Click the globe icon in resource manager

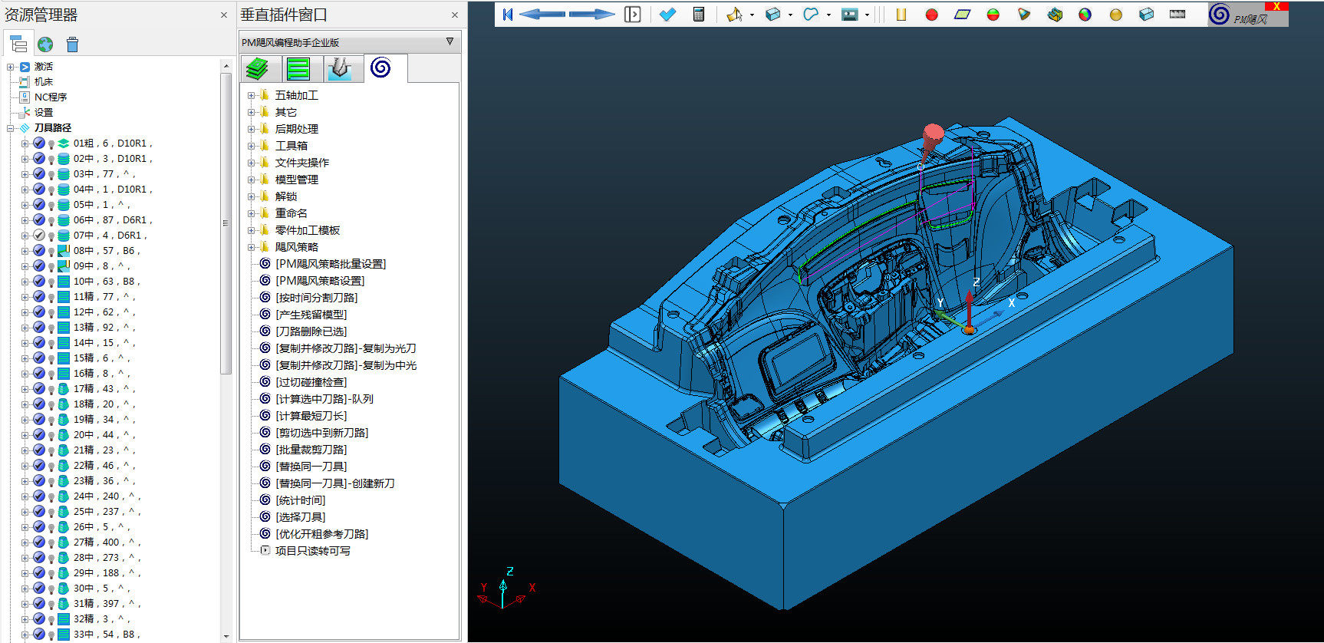coord(45,45)
